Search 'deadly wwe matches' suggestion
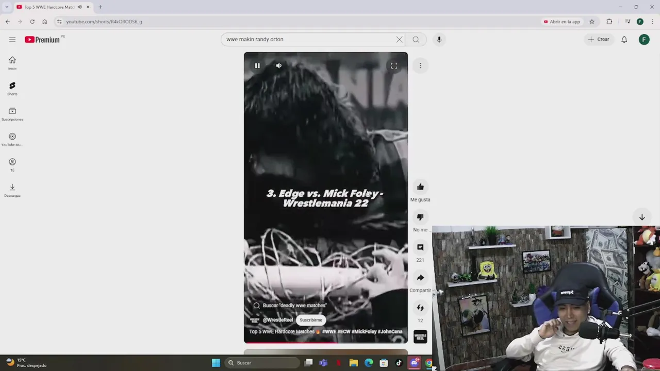This screenshot has width=660, height=371. coord(290,305)
